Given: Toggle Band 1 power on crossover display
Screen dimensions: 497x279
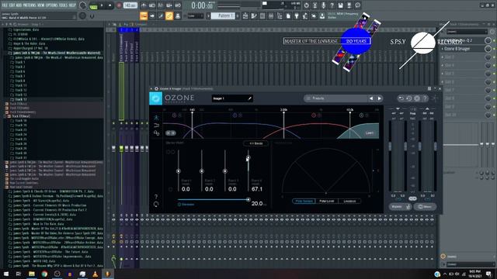Looking at the screenshot, I should [x=174, y=115].
